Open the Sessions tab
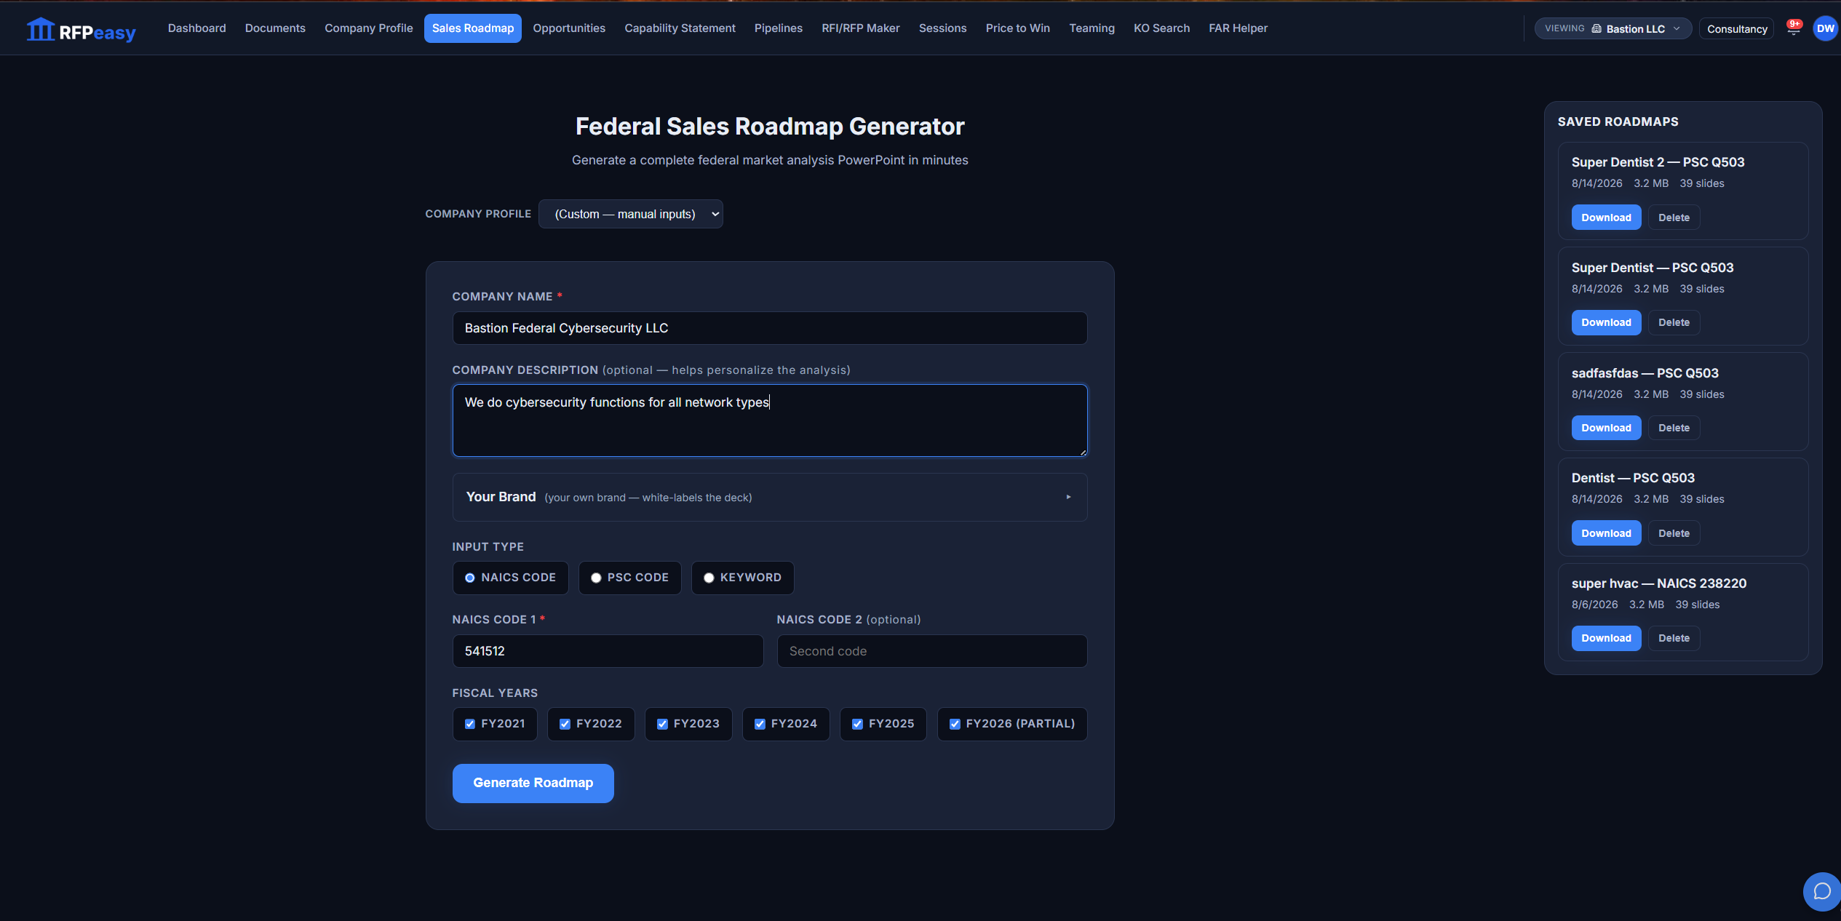The image size is (1841, 921). [x=942, y=28]
